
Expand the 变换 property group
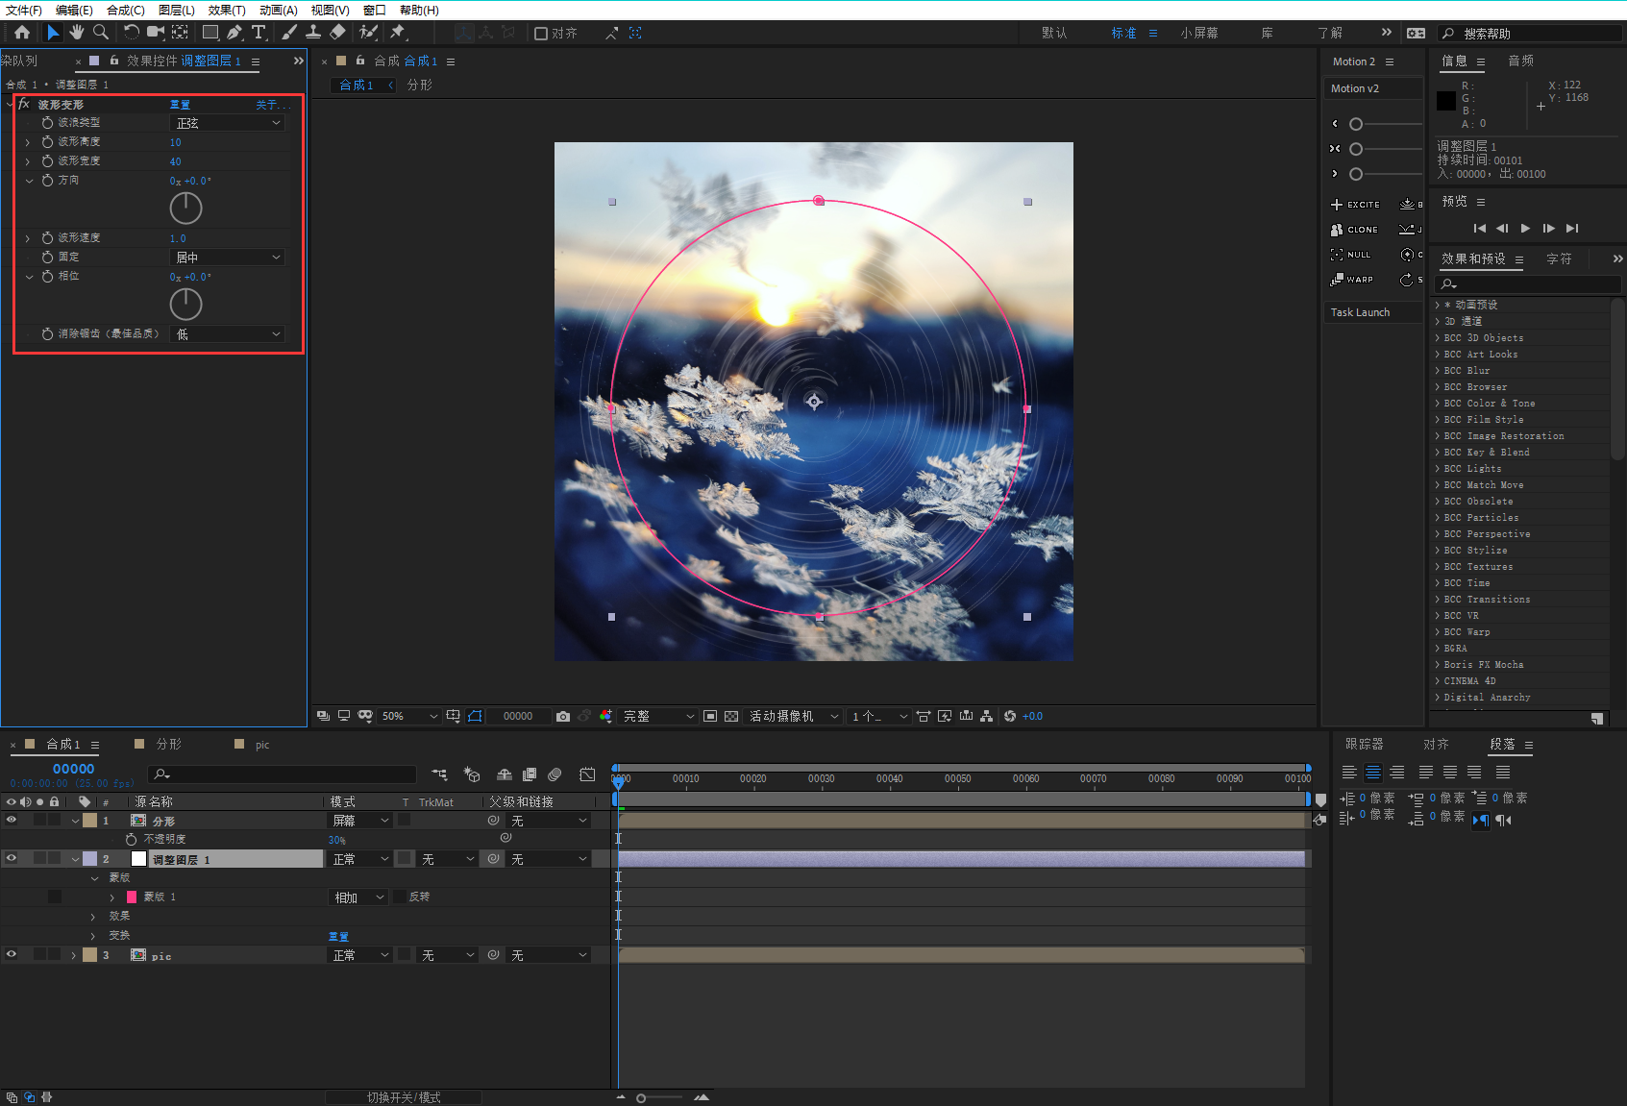(93, 936)
